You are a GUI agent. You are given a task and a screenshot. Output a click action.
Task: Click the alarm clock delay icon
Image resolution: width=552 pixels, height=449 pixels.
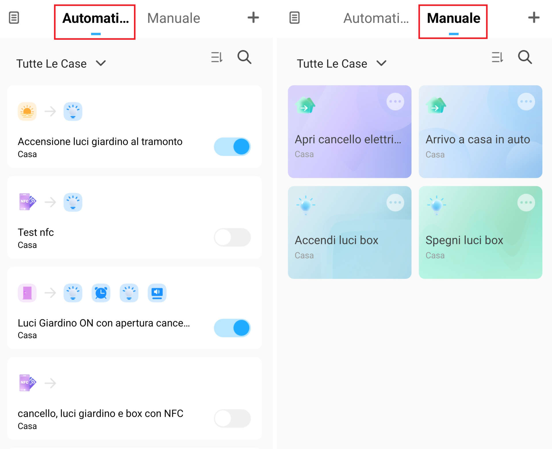point(101,293)
